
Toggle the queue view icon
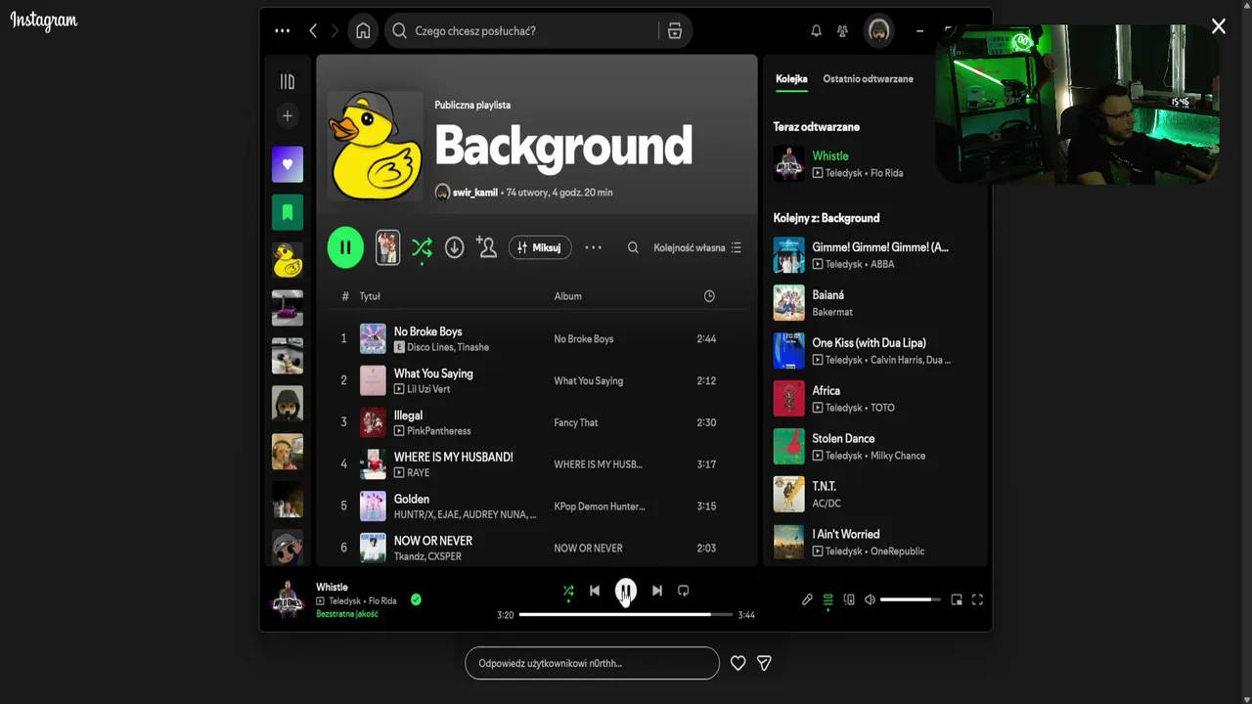click(x=827, y=599)
